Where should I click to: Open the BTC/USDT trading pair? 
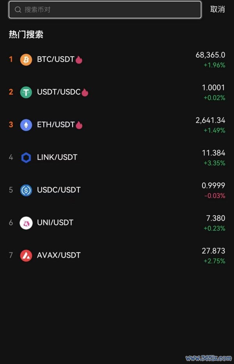pyautogui.click(x=56, y=60)
